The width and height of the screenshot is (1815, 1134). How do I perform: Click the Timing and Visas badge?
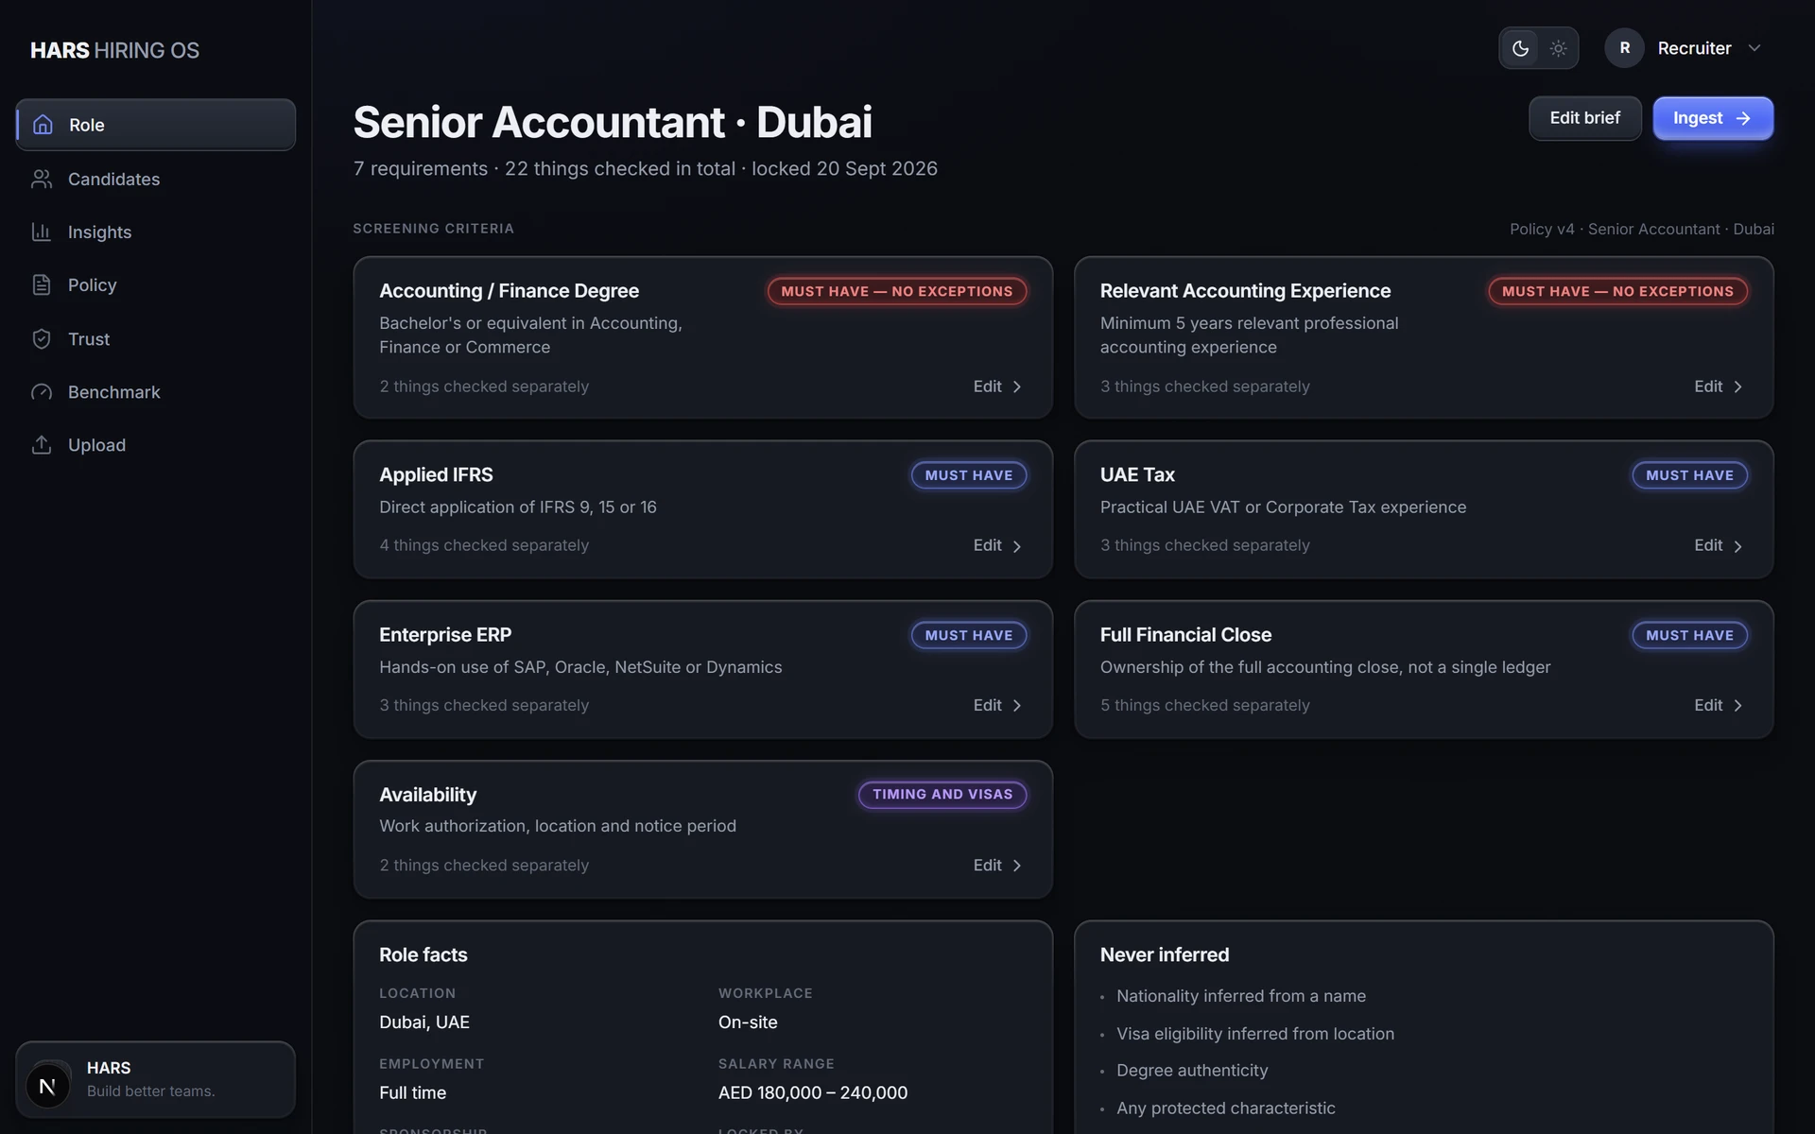coord(942,795)
